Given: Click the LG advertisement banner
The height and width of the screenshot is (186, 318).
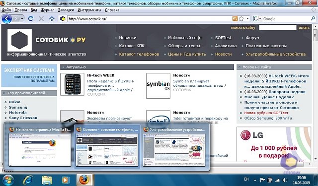Looking at the screenshot, I should click(274, 144).
